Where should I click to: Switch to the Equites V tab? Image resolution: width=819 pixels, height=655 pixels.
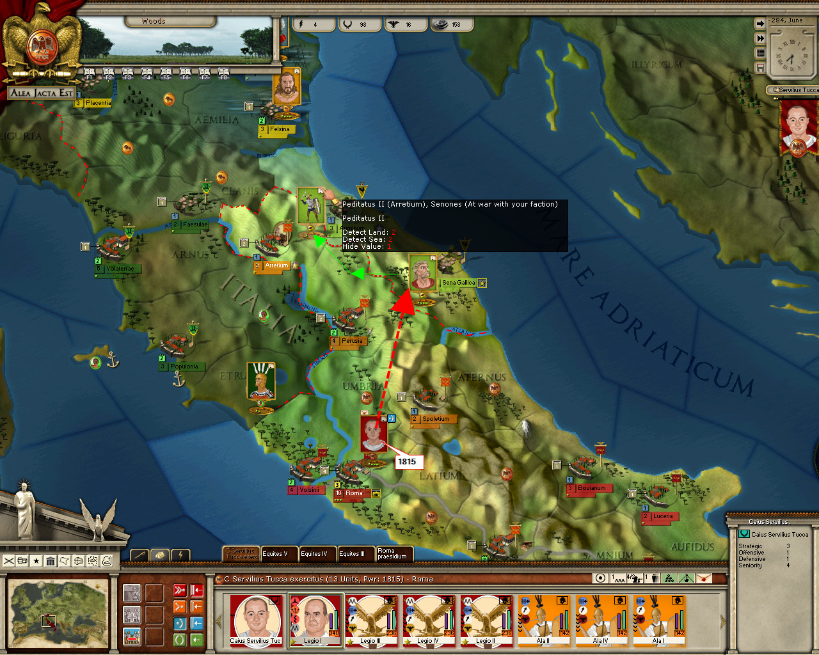click(278, 554)
